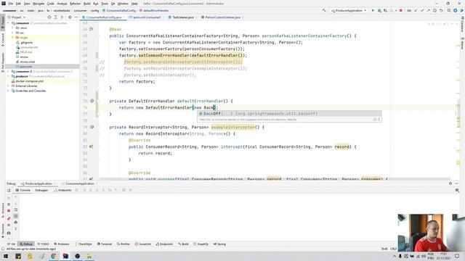Expand the .mvn folder

[12, 28]
